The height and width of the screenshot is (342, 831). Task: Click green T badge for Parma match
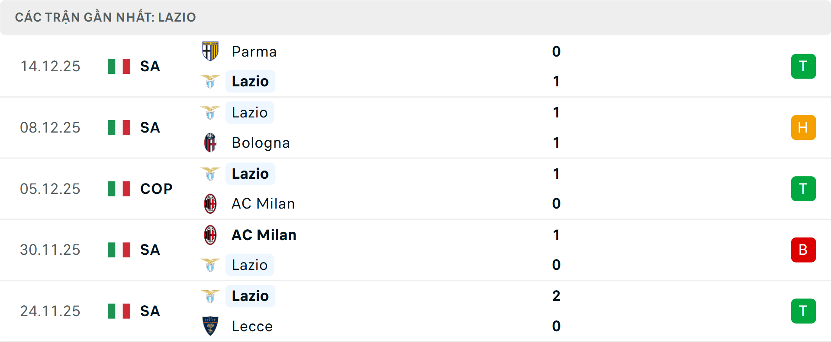tap(803, 66)
